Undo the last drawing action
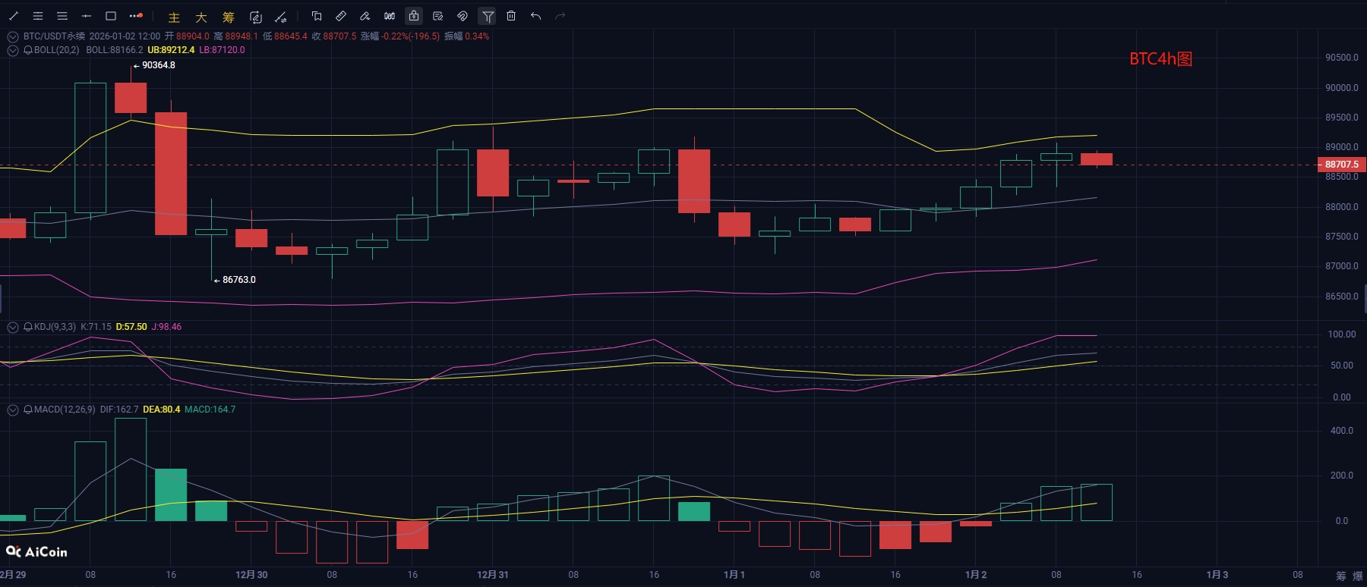The height and width of the screenshot is (587, 1367). point(535,16)
